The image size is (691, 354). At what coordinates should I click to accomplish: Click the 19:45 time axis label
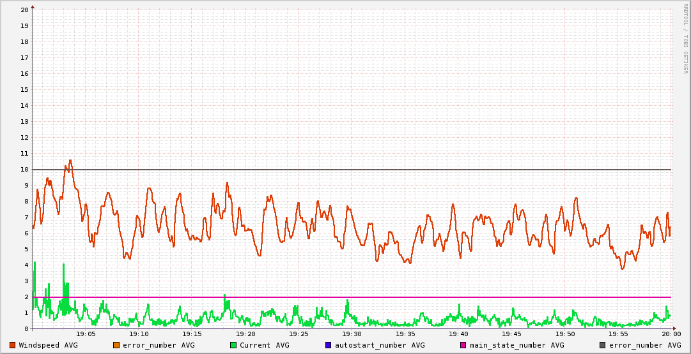pos(511,334)
